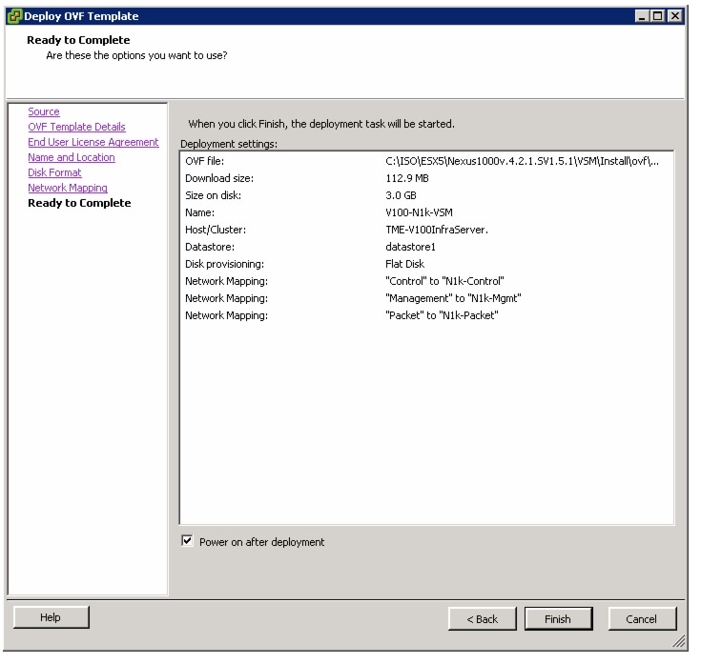Select the TME-V100InfraServer host value

click(437, 230)
